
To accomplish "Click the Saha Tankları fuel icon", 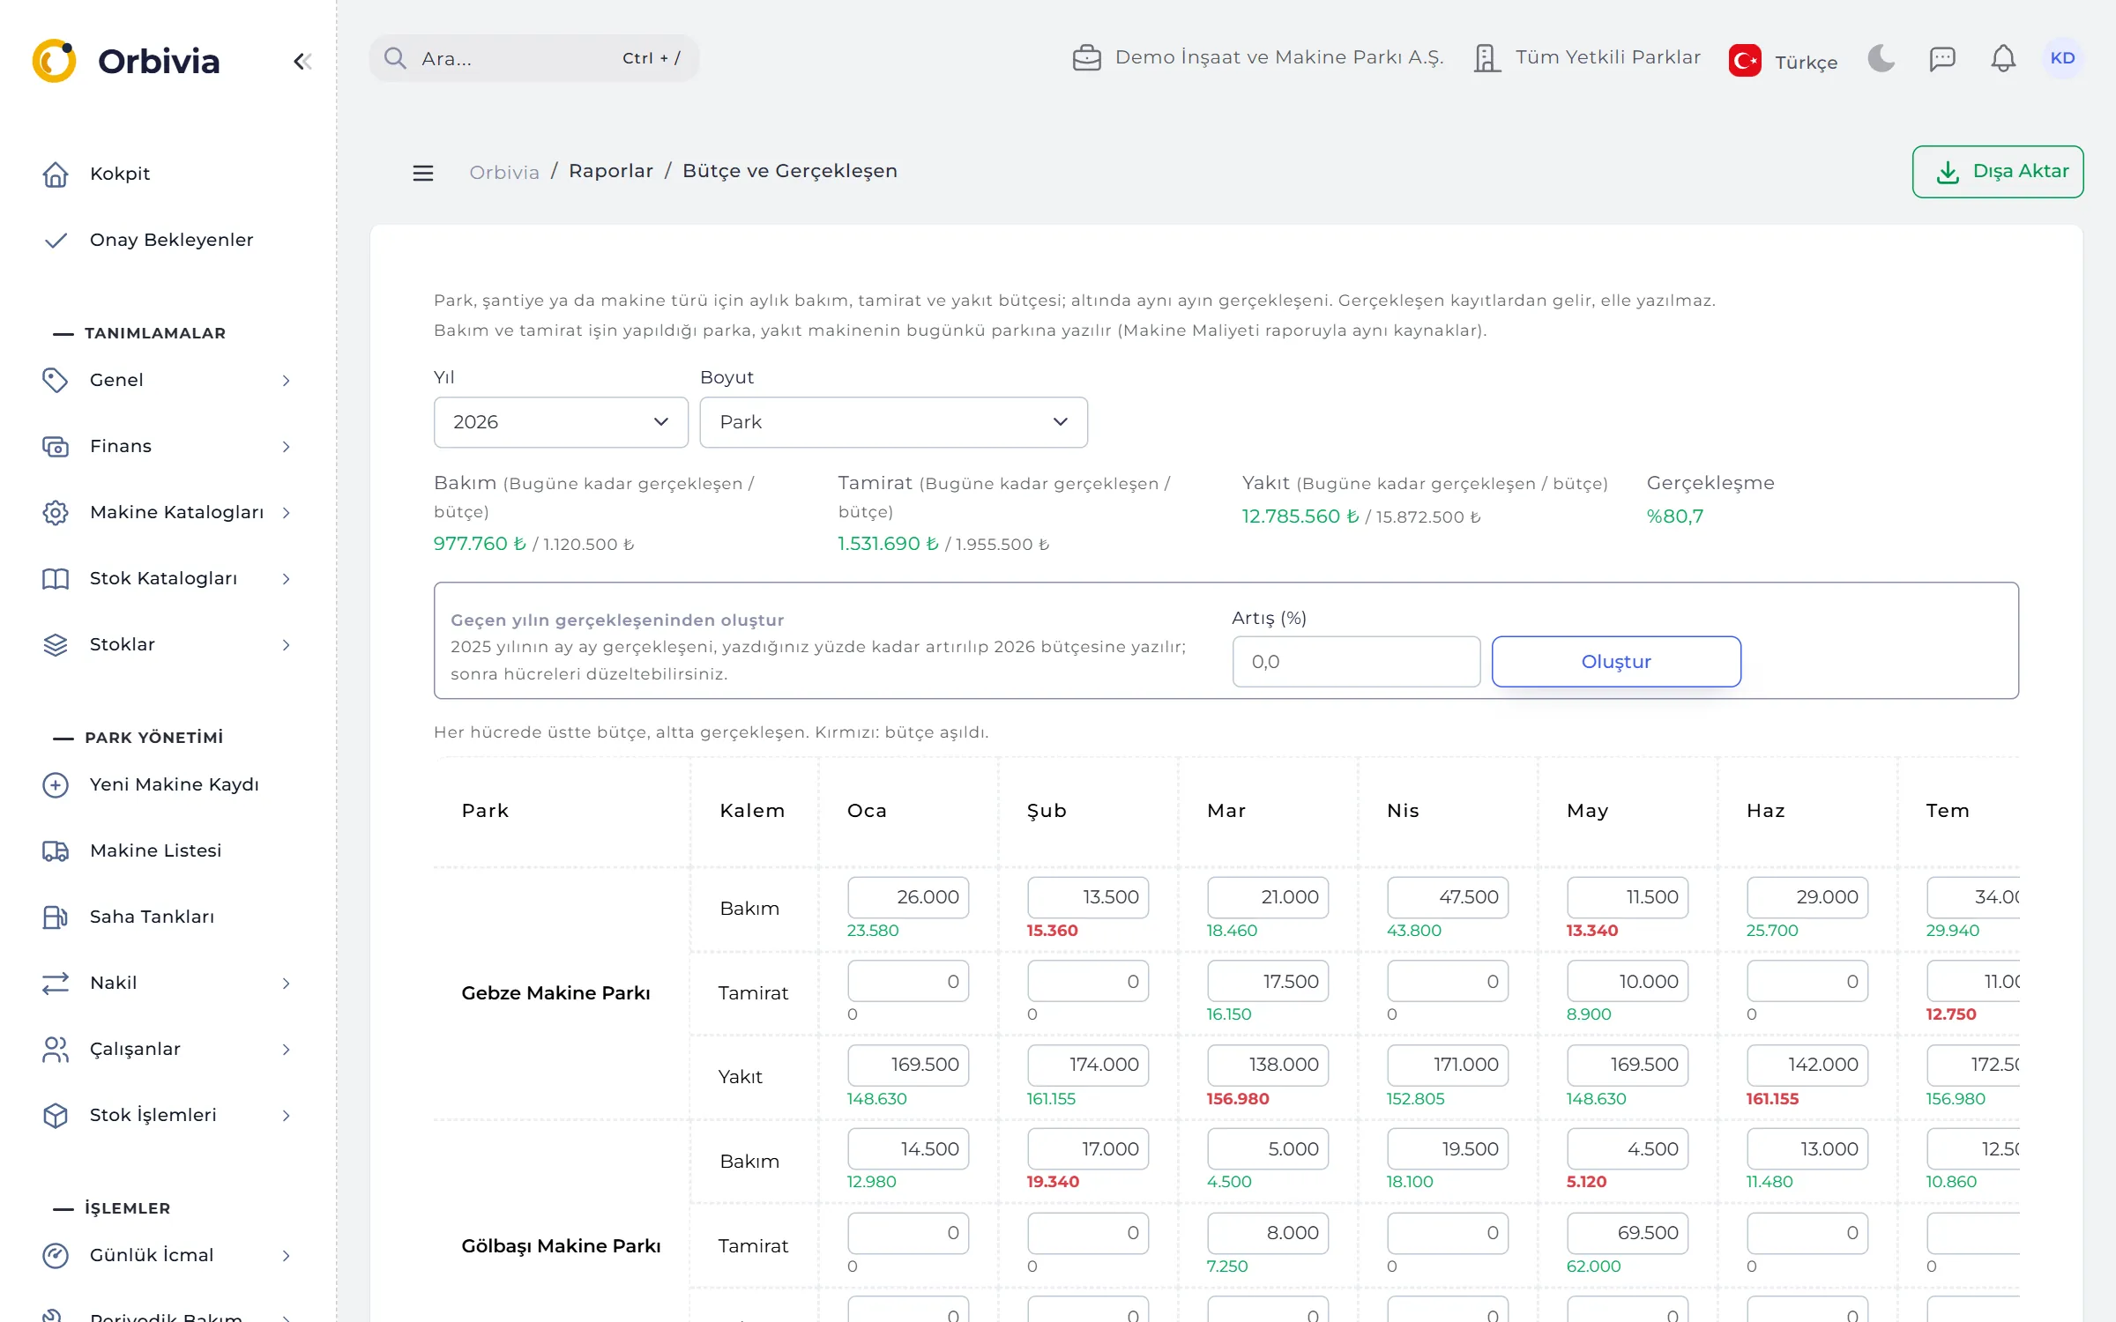I will tap(55, 917).
